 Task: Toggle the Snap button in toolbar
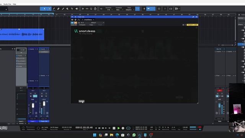point(137,9)
